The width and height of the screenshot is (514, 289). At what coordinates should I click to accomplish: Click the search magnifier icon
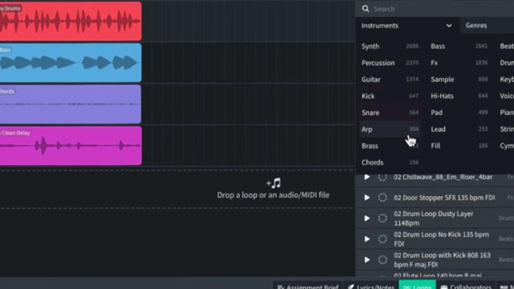point(365,9)
